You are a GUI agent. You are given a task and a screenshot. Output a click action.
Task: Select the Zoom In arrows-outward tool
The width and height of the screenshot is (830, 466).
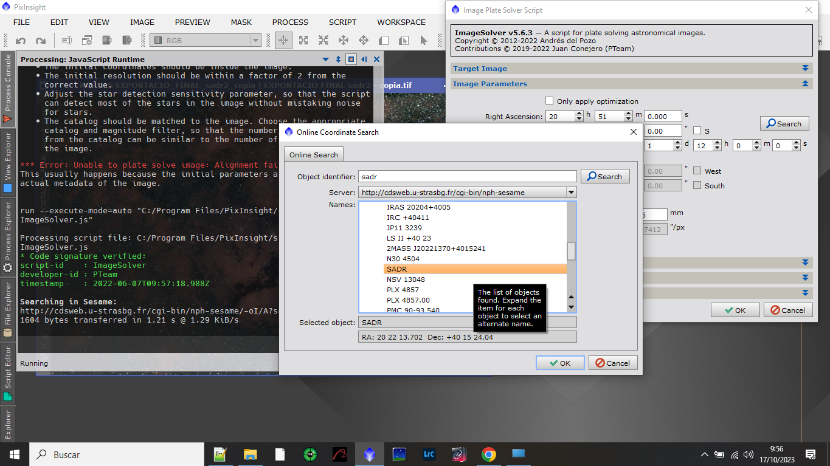(x=303, y=41)
